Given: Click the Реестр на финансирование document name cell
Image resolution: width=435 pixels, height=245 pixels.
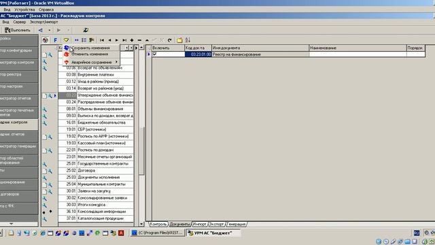Looking at the screenshot, I should coord(260,54).
